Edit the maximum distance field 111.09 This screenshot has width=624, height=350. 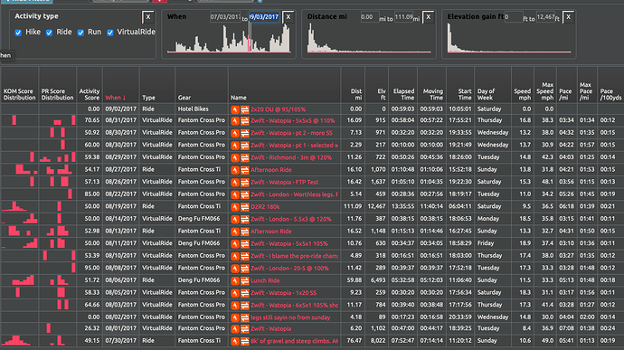[x=403, y=17]
